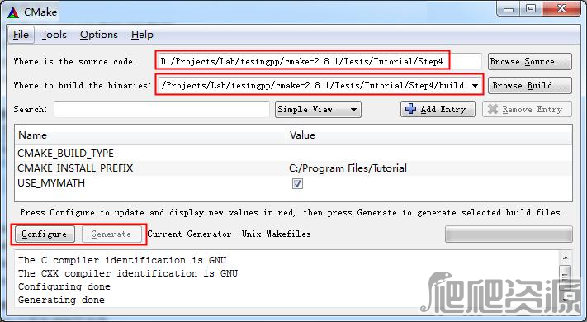Open the Help menu
Screen dimensions: 587x322
142,35
